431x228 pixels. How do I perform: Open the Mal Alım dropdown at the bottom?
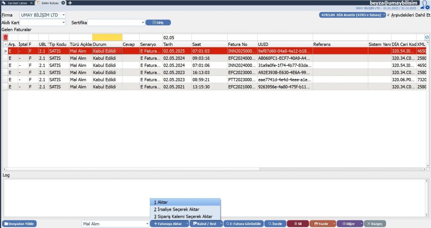(x=146, y=224)
